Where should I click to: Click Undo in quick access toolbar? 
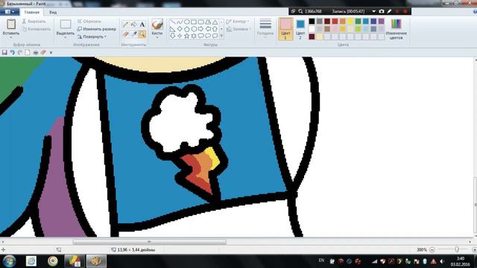12,52
